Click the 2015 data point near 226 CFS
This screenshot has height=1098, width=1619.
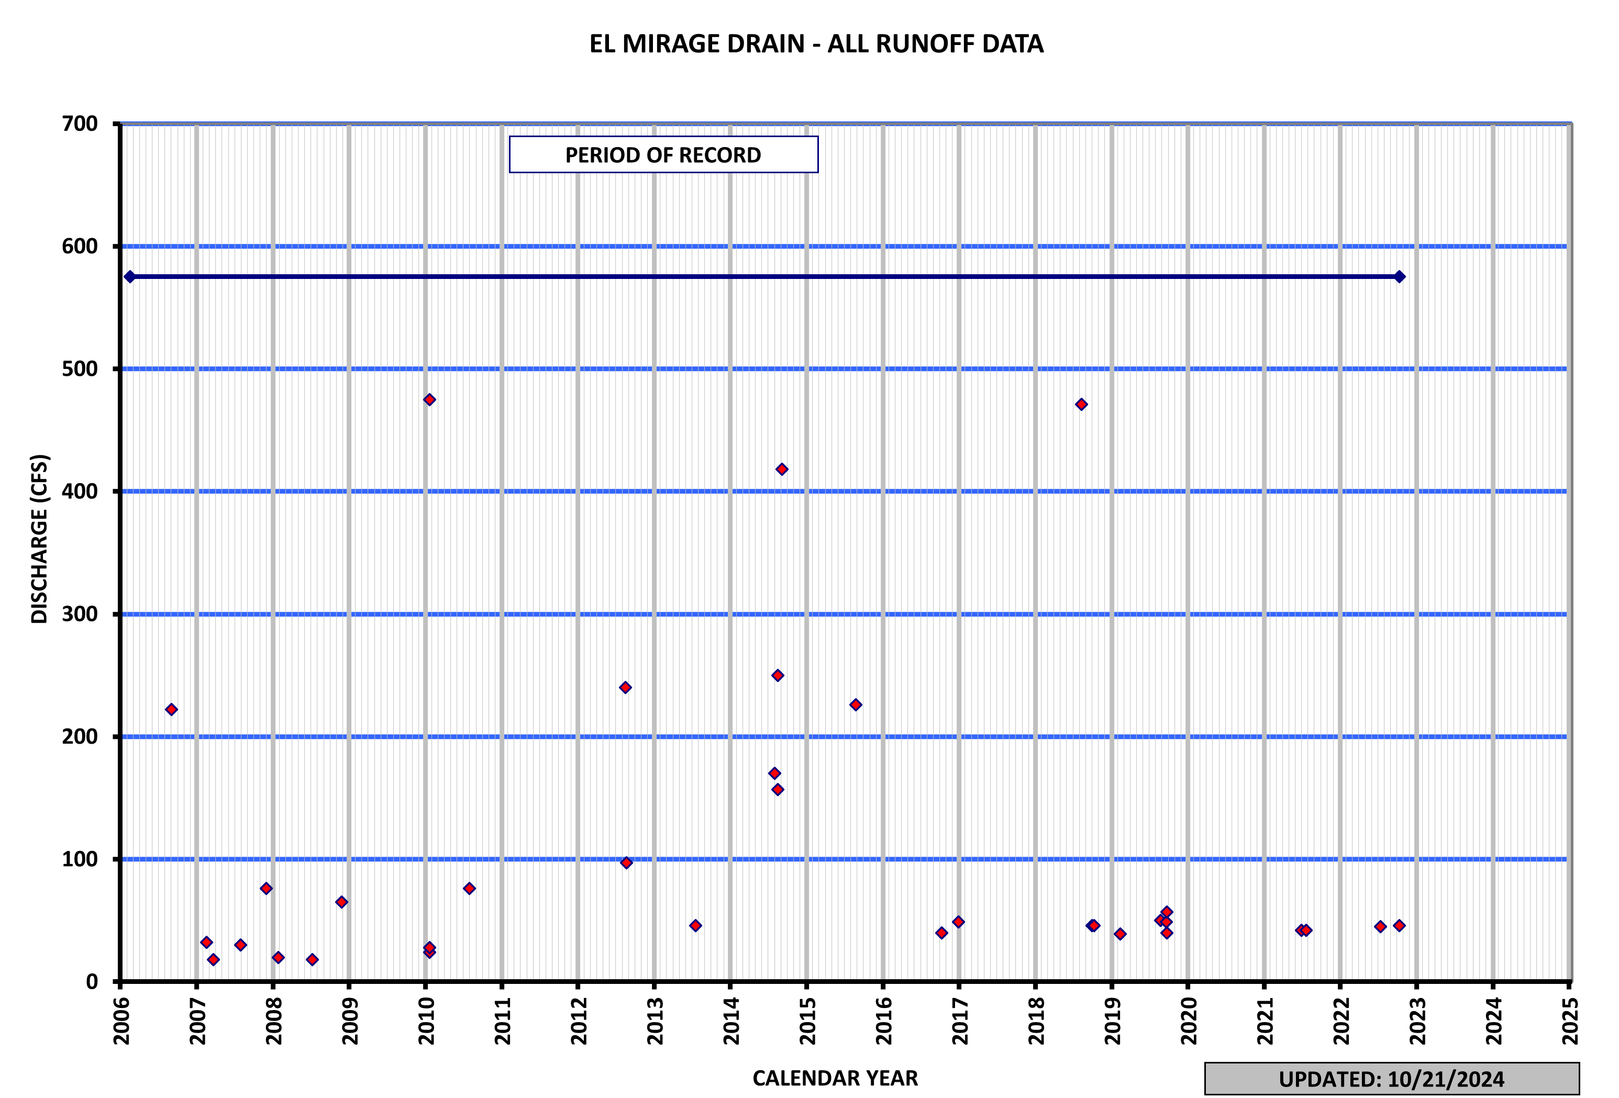(x=856, y=704)
